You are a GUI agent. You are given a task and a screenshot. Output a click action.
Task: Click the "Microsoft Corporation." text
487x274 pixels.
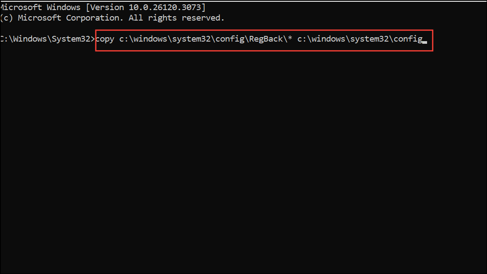[70, 18]
